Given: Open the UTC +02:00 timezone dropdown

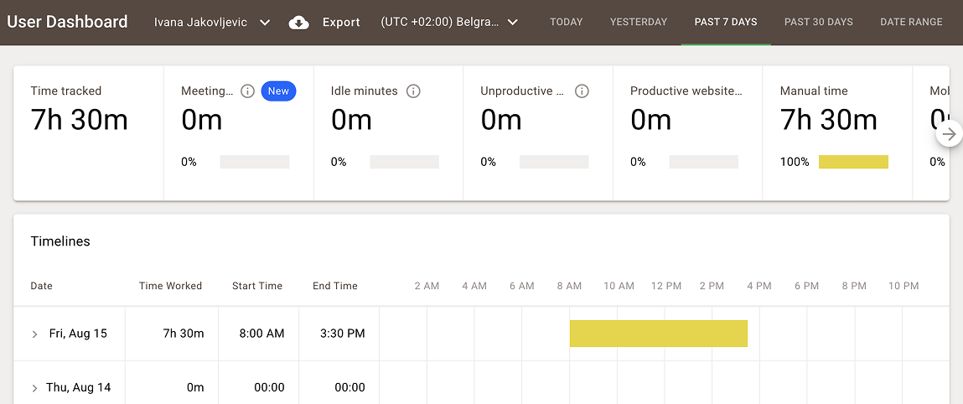Looking at the screenshot, I should click(x=449, y=23).
